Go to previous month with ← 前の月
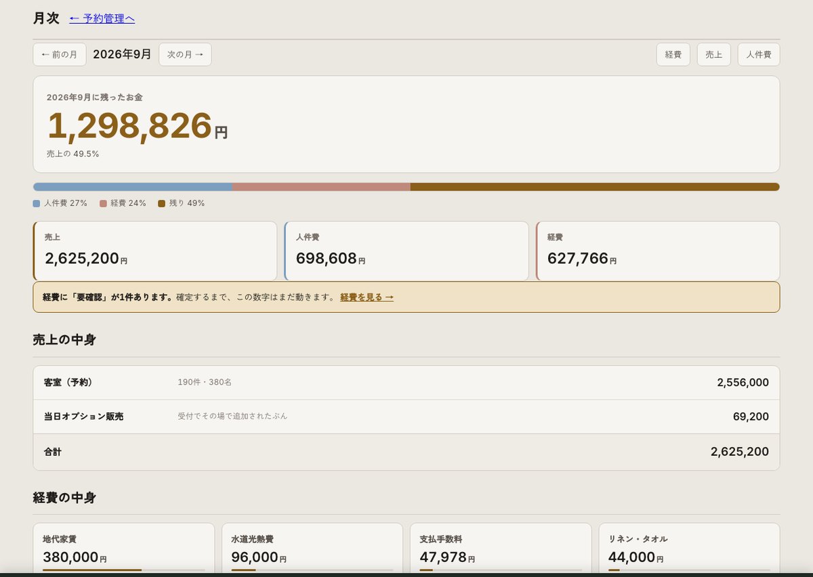813x577 pixels. [60, 55]
